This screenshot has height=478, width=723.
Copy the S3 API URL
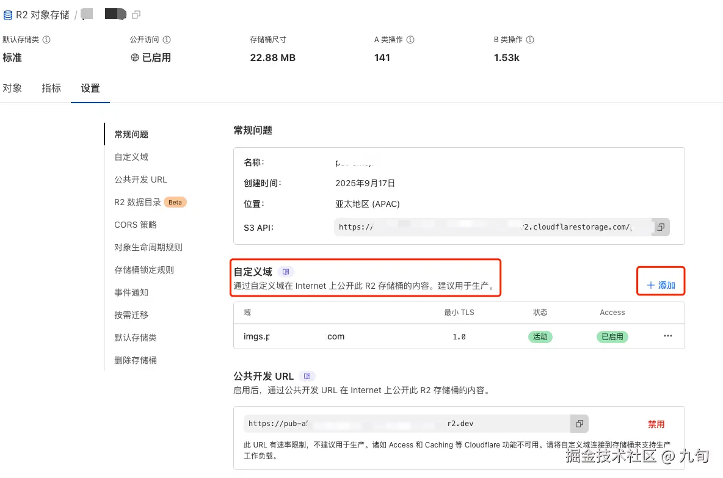(661, 226)
